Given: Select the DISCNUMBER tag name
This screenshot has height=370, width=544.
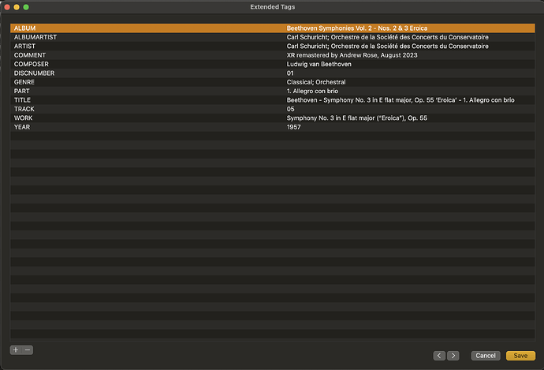Looking at the screenshot, I should coord(35,73).
